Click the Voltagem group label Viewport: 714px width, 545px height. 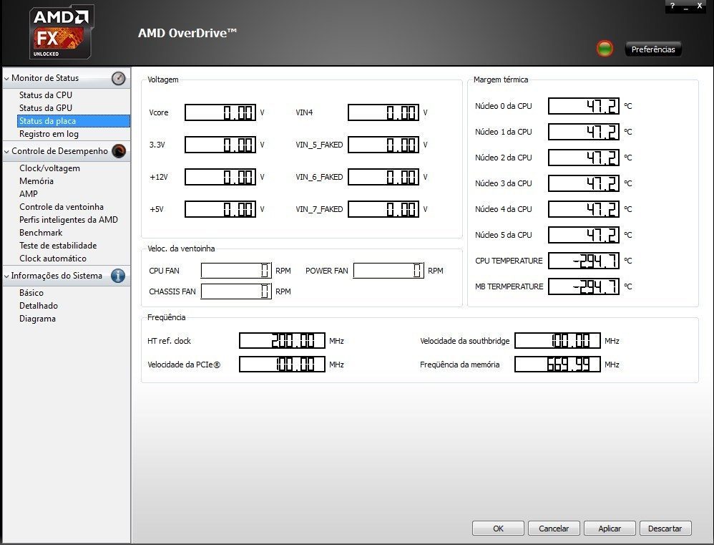click(163, 79)
